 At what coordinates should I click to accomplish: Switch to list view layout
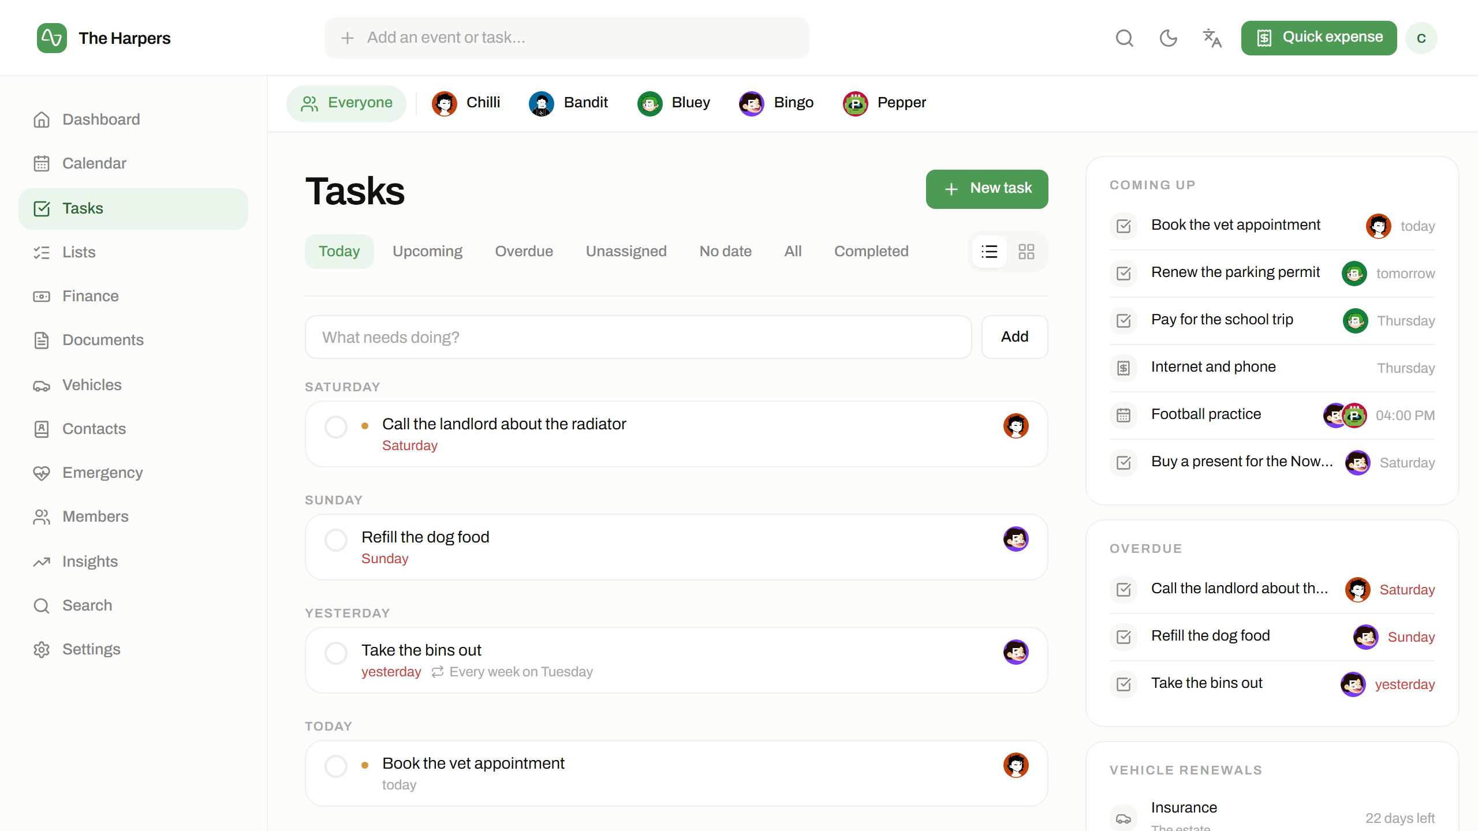990,252
